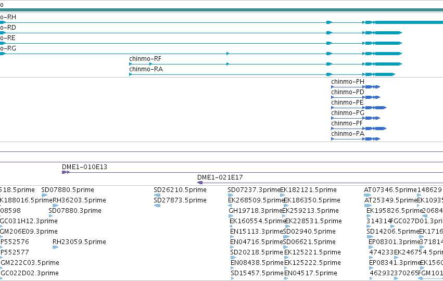Click the EN04517.5prime EST label

click(x=310, y=273)
